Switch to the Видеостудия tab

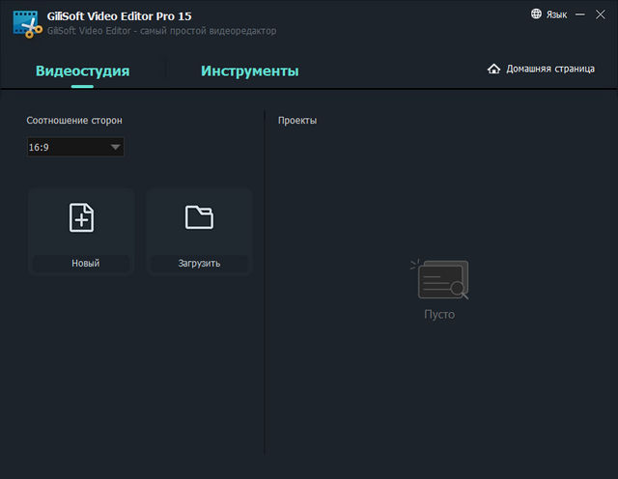click(82, 70)
